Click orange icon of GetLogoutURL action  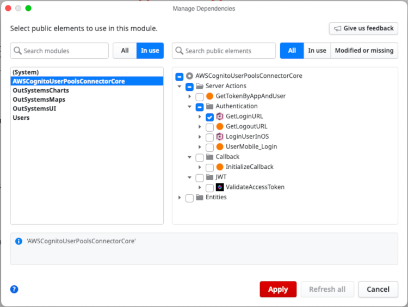tap(220, 126)
